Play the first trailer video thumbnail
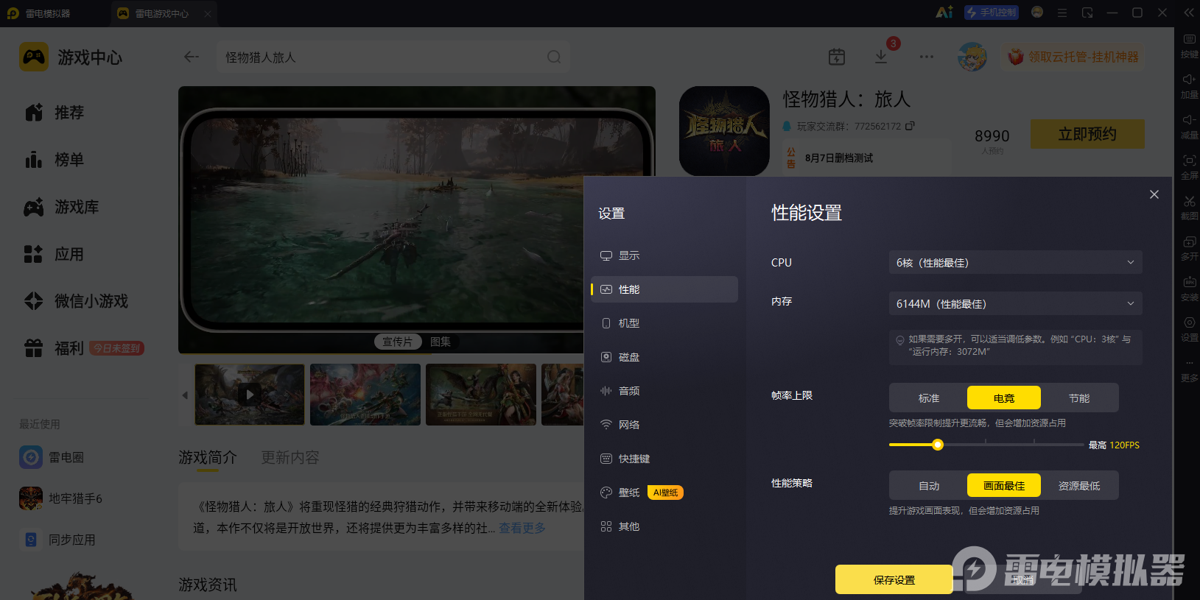The height and width of the screenshot is (600, 1200). coord(250,395)
